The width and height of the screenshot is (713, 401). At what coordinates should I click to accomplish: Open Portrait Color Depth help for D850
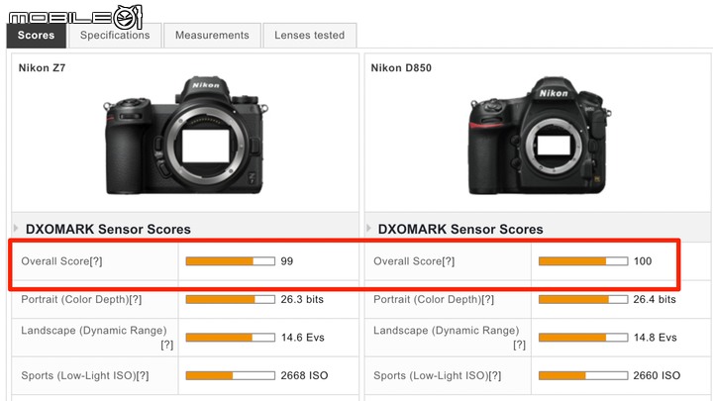pyautogui.click(x=488, y=300)
